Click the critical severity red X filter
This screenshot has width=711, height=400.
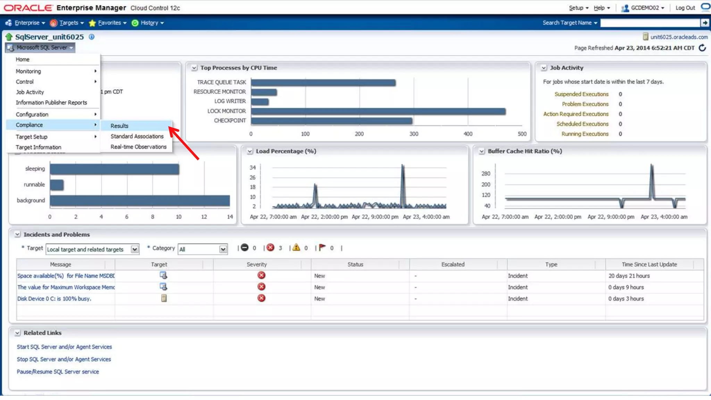[271, 248]
